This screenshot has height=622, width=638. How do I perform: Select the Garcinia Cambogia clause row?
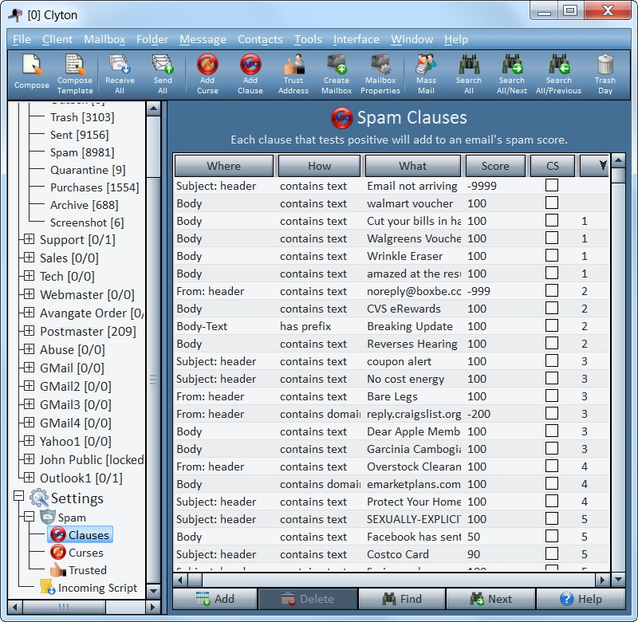391,449
